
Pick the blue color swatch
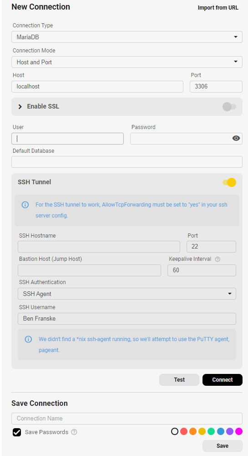point(220,431)
